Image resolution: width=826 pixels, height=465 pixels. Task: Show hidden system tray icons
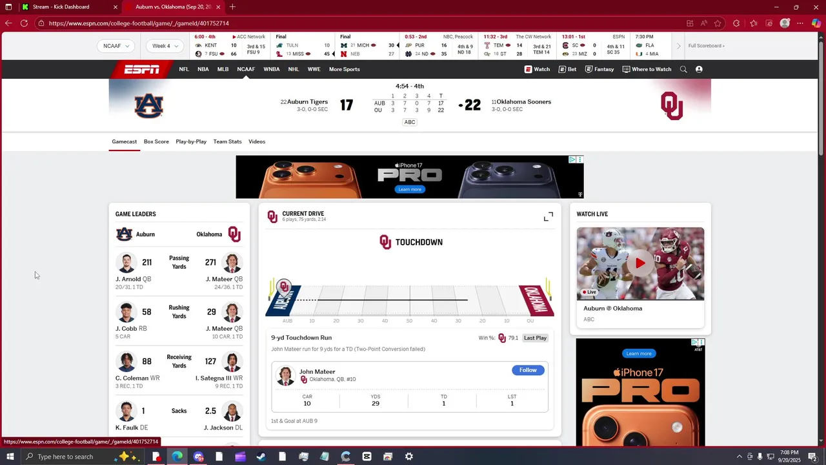739,457
